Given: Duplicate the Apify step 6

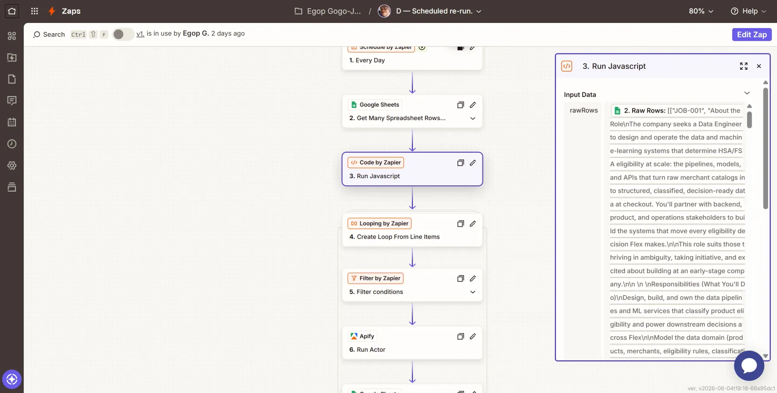Looking at the screenshot, I should coord(460,337).
